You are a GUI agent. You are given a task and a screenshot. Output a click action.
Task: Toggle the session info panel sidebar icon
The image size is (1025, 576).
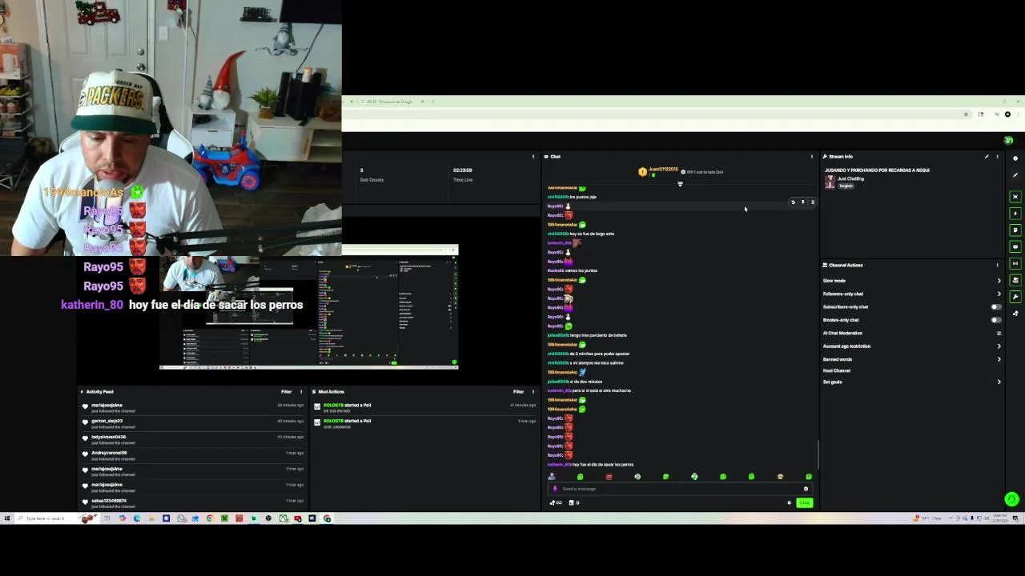[1015, 197]
